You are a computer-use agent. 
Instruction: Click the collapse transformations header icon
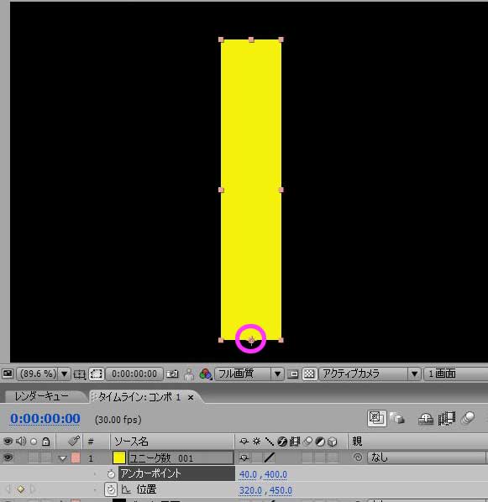coord(256,442)
